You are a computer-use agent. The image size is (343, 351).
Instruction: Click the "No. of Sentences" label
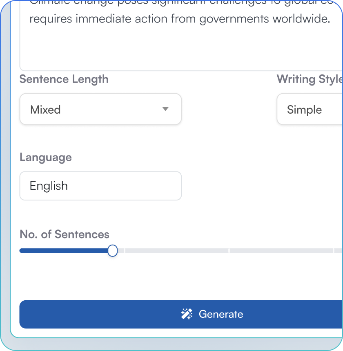65,234
